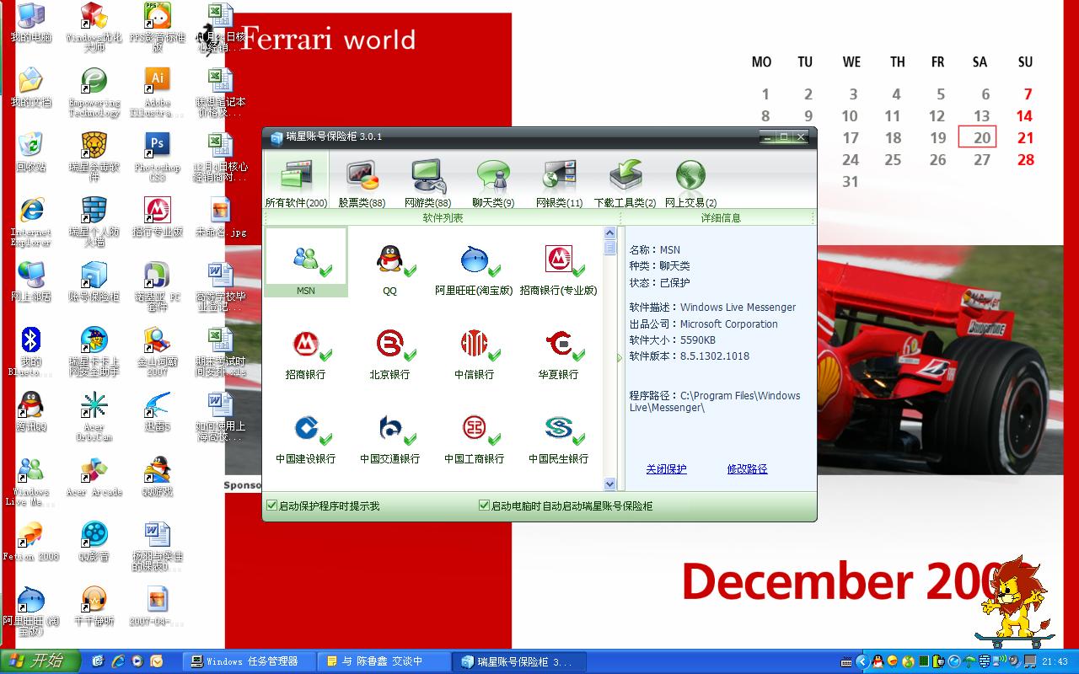1079x674 pixels.
Task: Click the software list scroll-down arrow
Action: [610, 484]
